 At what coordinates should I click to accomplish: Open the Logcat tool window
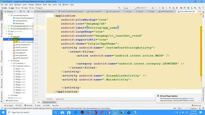click(x=9, y=105)
